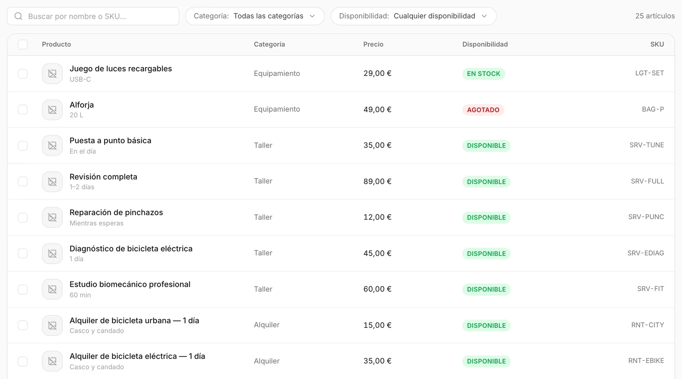682x379 pixels.
Task: Click Alquiler de bicicleta eléctrica image icon
Action: [x=52, y=362]
